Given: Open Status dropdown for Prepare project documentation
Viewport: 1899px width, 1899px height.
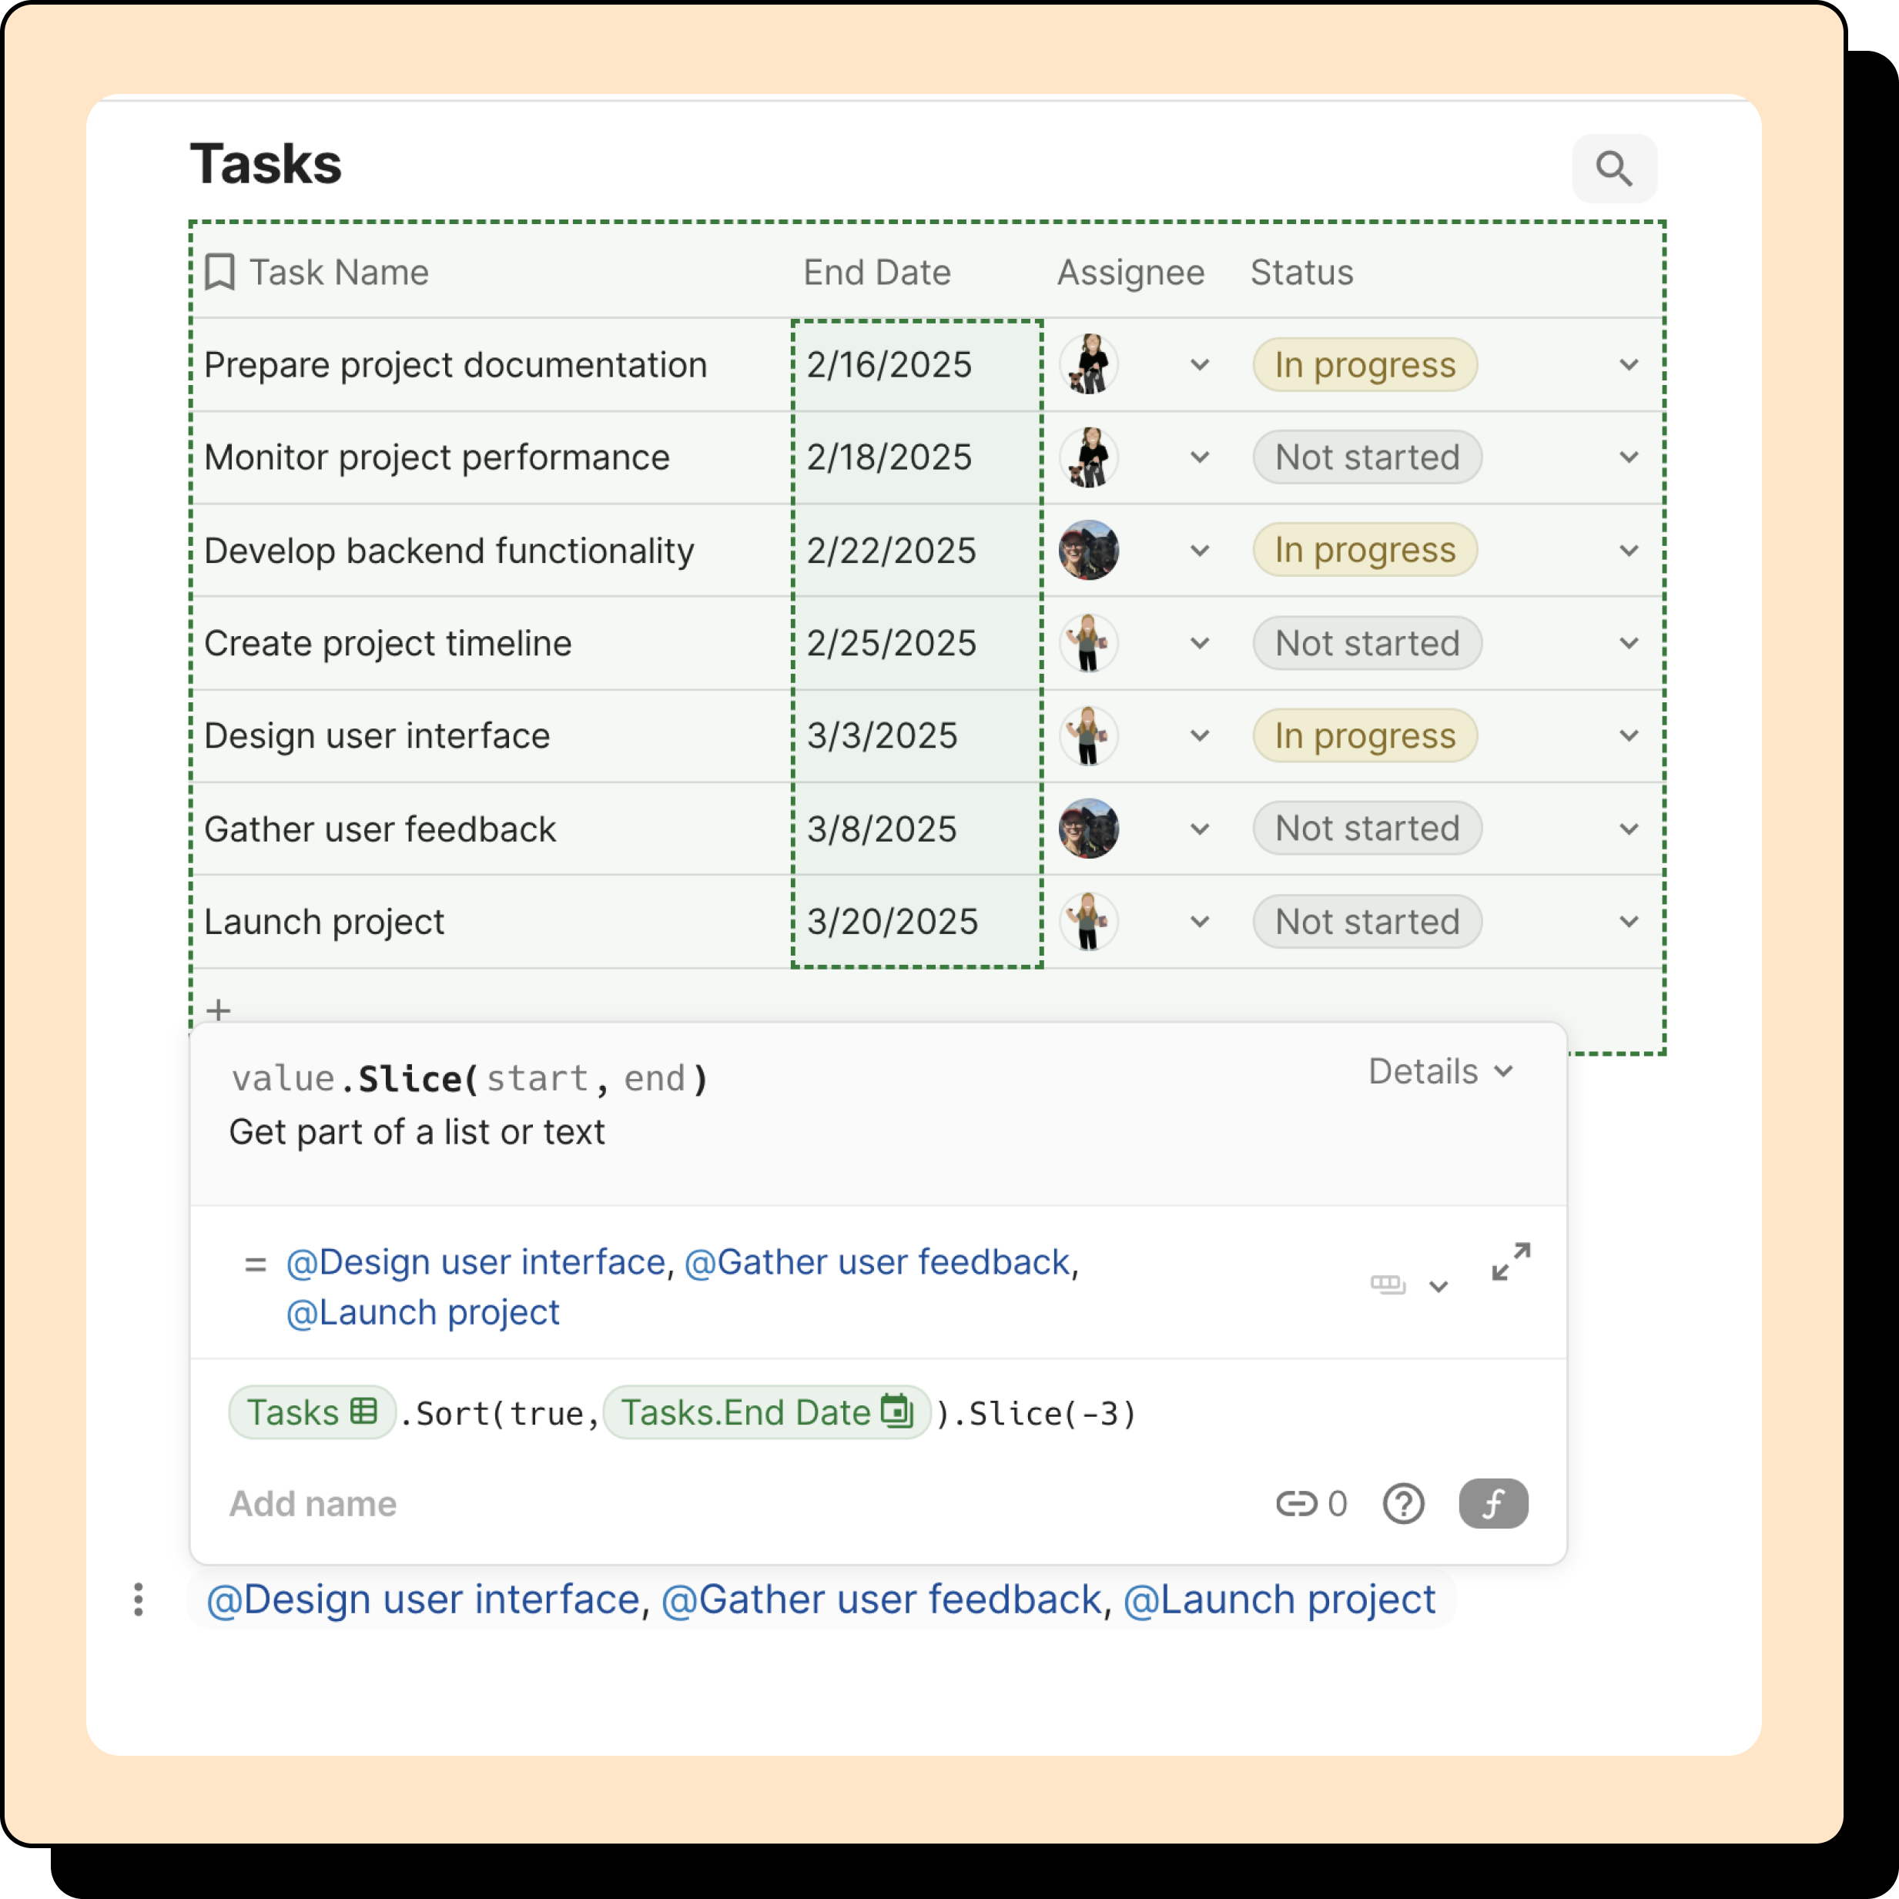Looking at the screenshot, I should pyautogui.click(x=1628, y=365).
